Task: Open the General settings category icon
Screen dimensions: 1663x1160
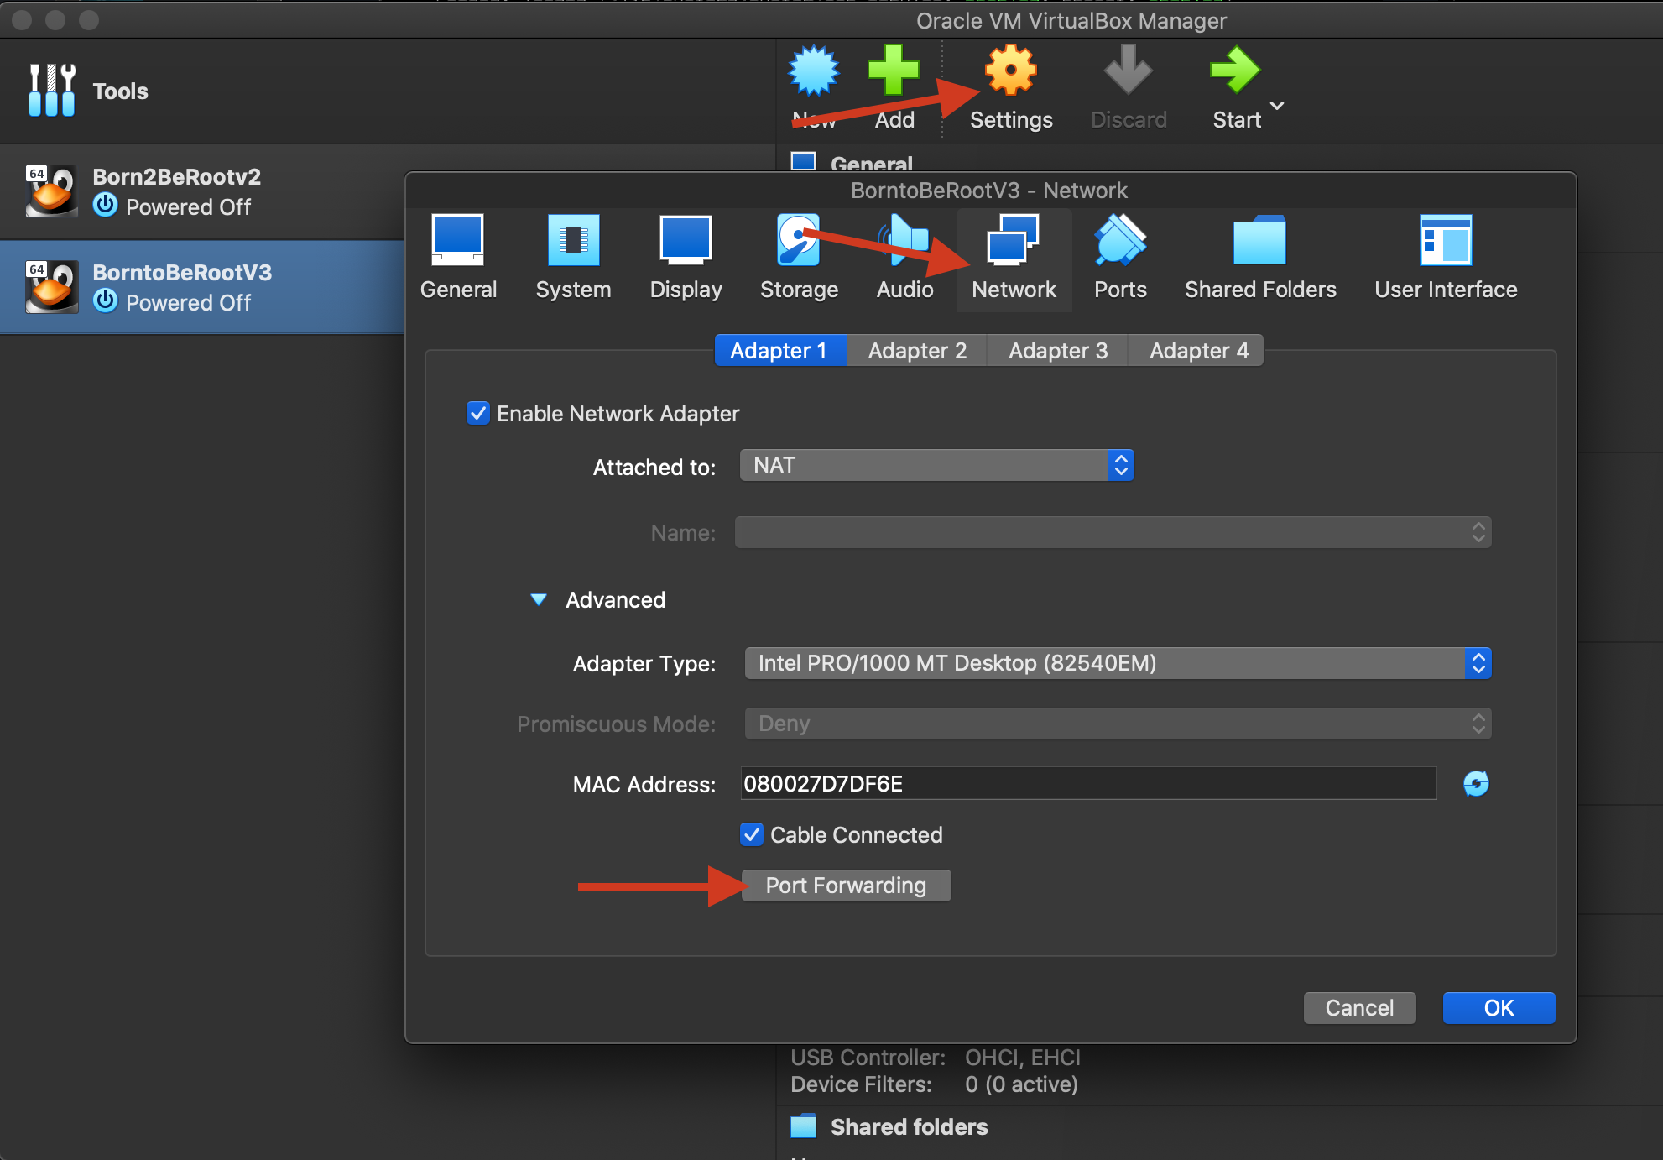Action: (458, 241)
